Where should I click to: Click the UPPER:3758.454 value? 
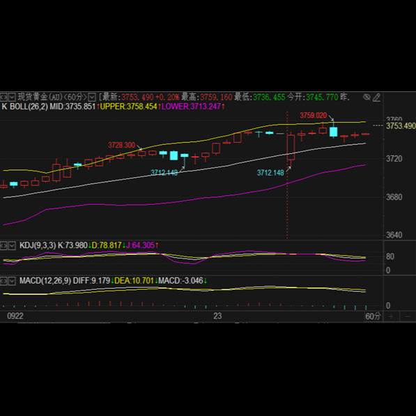coord(129,107)
